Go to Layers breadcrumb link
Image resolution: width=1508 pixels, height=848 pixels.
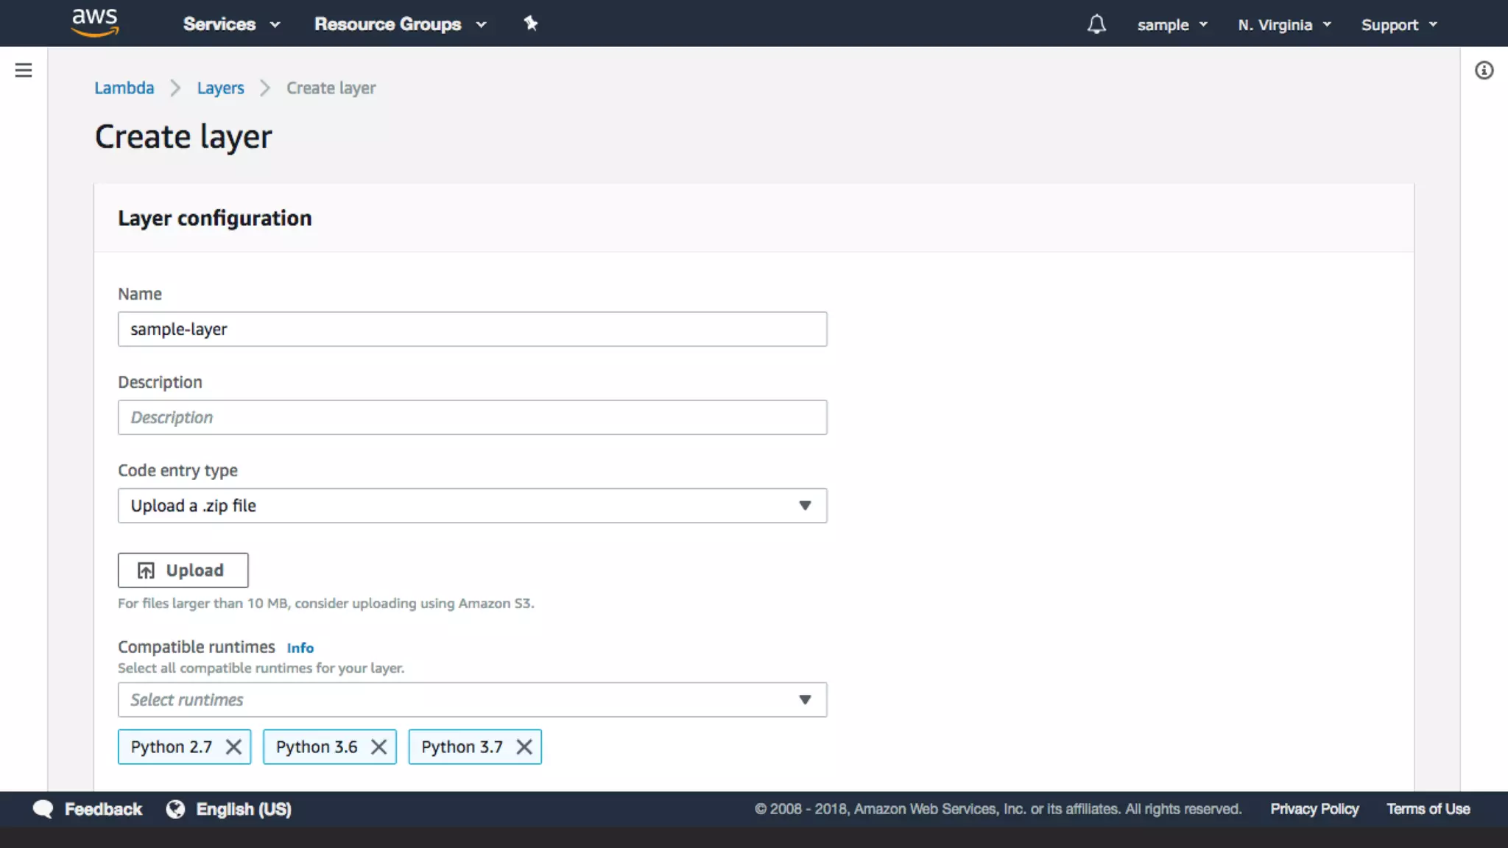point(220,88)
